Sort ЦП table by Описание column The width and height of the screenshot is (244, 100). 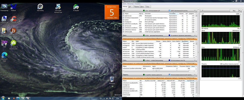tap(157, 14)
